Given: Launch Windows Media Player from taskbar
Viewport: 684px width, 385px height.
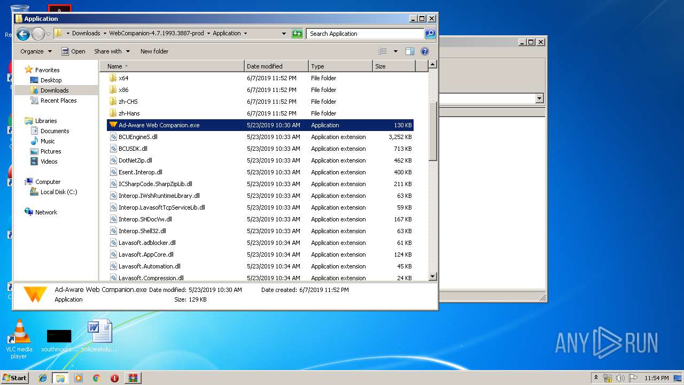Looking at the screenshot, I should coord(79,378).
